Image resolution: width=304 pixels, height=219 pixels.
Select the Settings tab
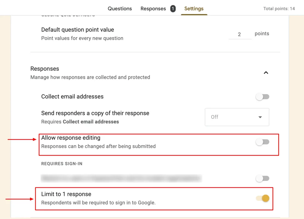[x=194, y=9]
